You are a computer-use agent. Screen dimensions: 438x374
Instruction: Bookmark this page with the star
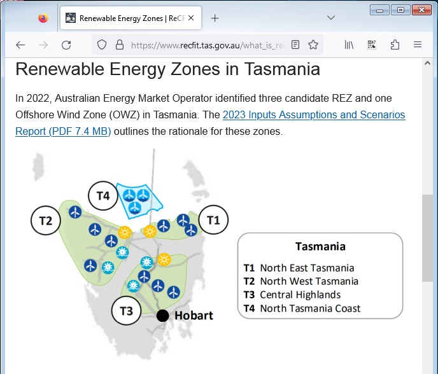313,45
